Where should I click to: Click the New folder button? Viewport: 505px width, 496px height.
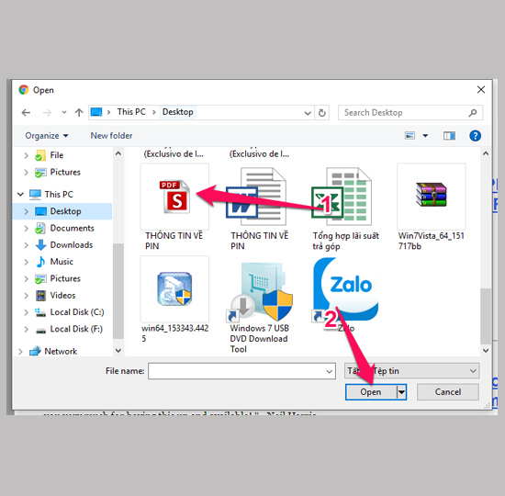(x=111, y=136)
